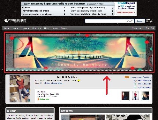The image size is (158, 120).
Task: Go to Music in the navigation bar
Action: [47, 28]
